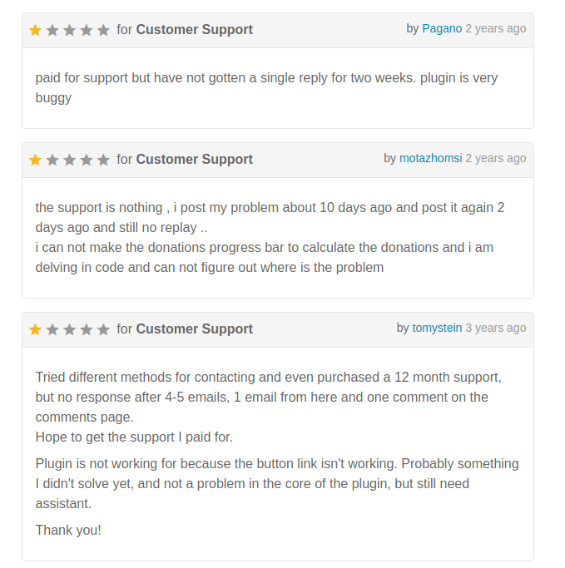
Task: Click the '3 years ago' timestamp on tomystein's review
Action: (x=495, y=328)
